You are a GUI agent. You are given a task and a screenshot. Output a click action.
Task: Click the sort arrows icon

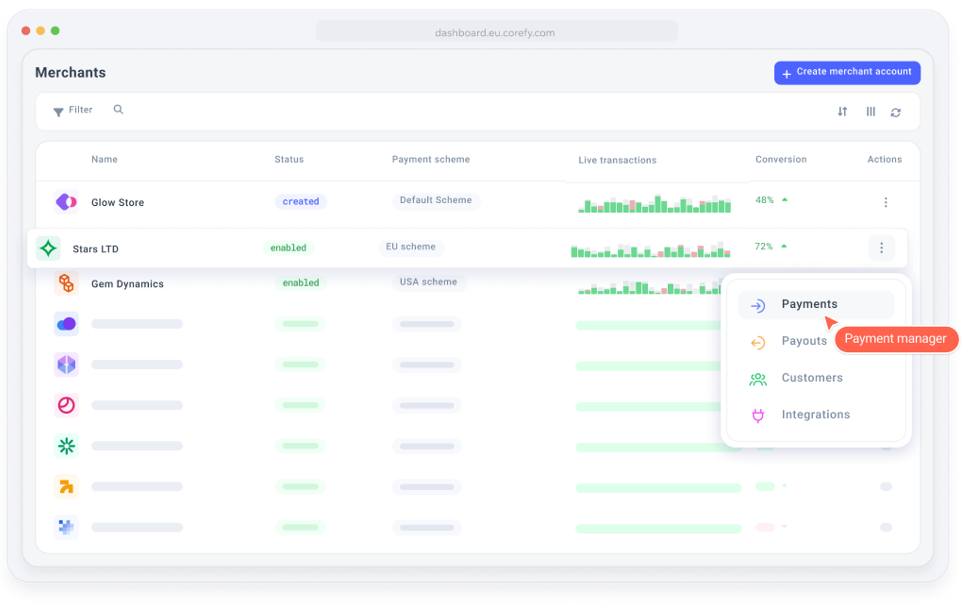pyautogui.click(x=842, y=111)
